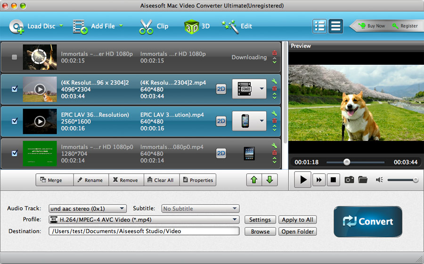The width and height of the screenshot is (424, 264).
Task: Toggle the Immortals 1280*704 video checkbox
Action: 15,153
